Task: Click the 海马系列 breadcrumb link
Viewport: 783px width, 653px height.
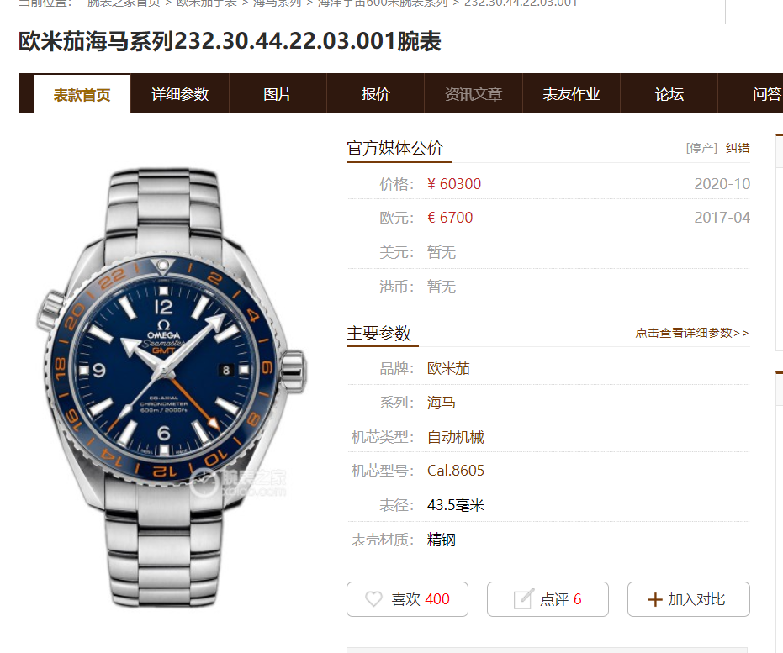Action: click(278, 3)
